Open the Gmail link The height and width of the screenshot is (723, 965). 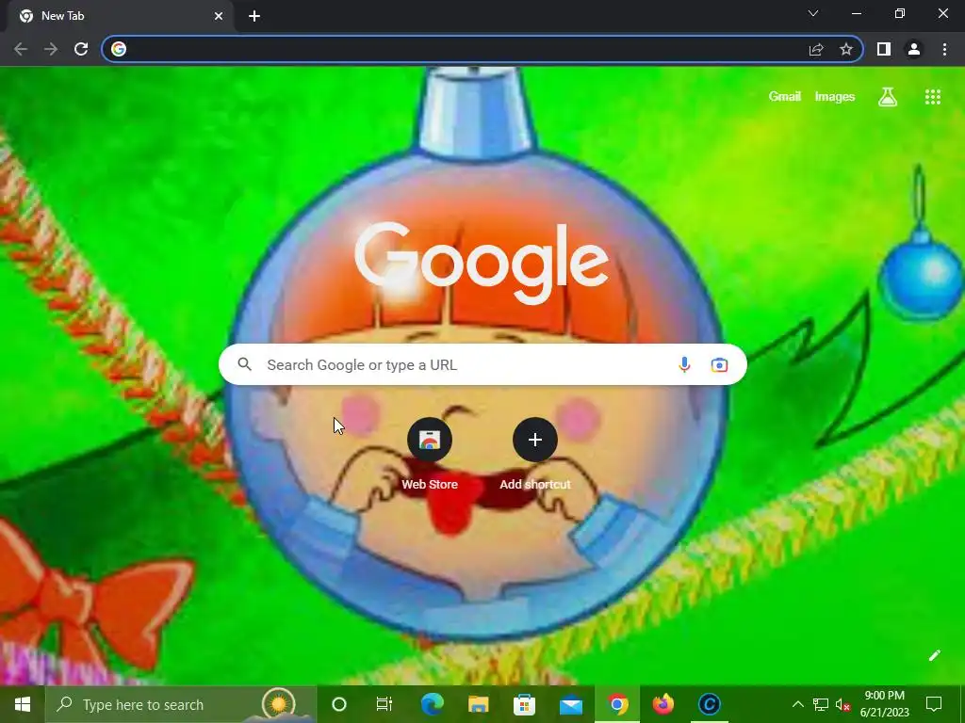pos(785,97)
